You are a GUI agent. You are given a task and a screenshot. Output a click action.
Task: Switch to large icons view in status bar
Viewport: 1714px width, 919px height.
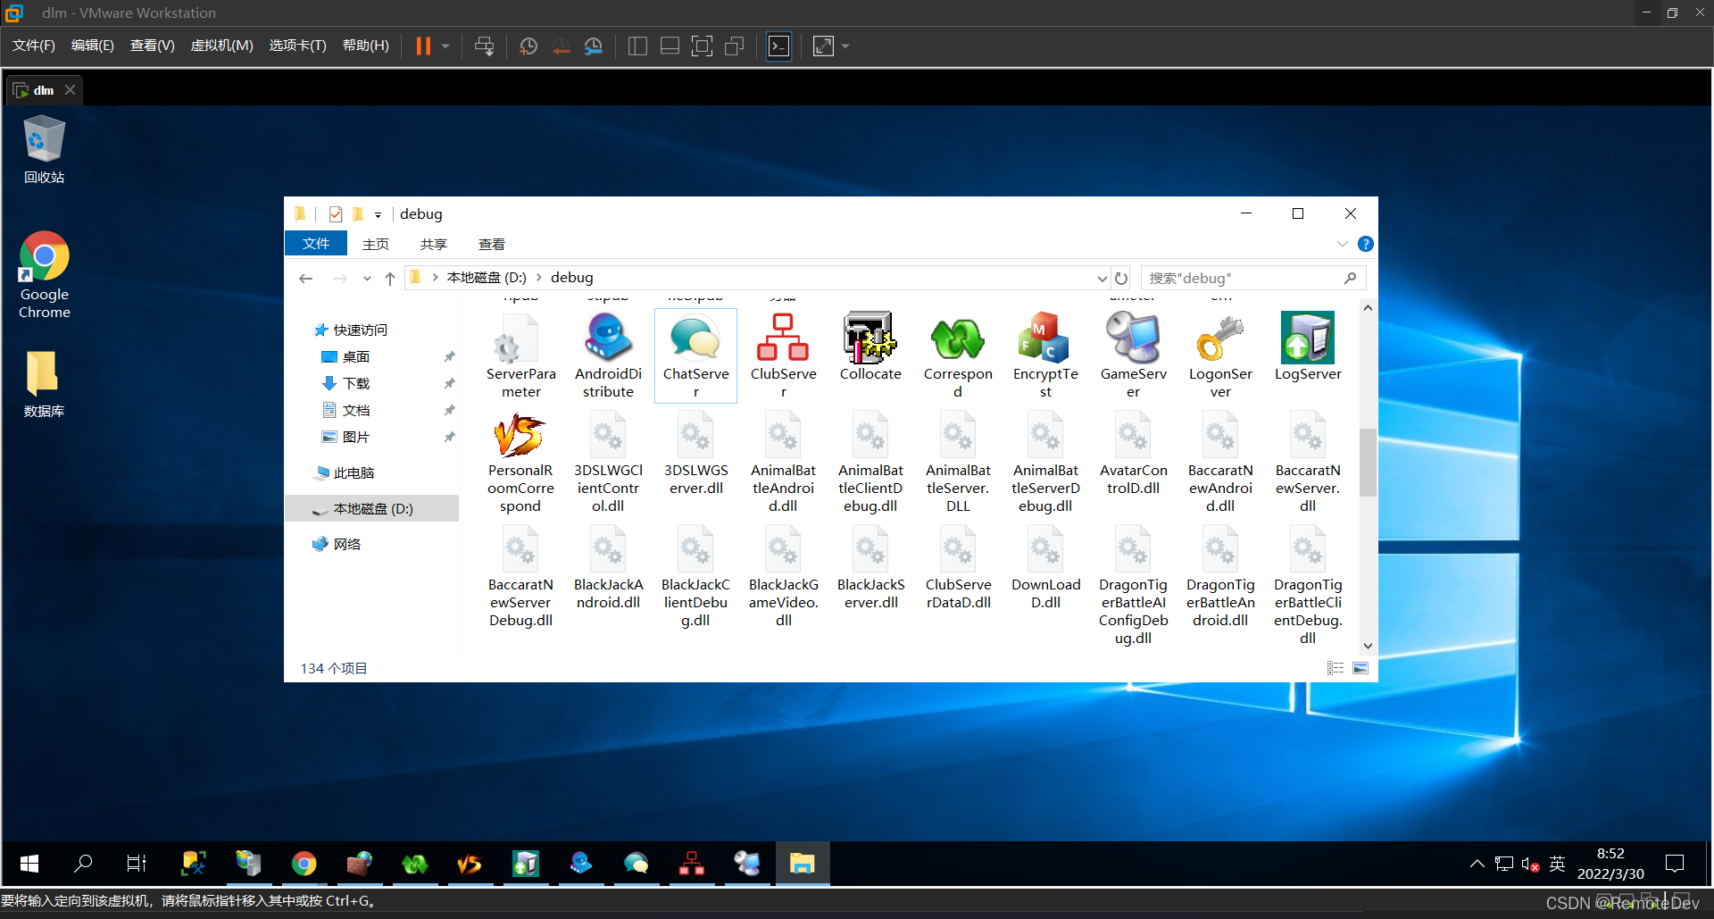point(1360,668)
